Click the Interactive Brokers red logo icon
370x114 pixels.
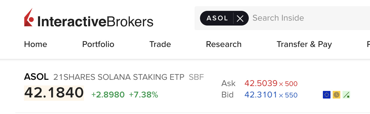[29, 17]
